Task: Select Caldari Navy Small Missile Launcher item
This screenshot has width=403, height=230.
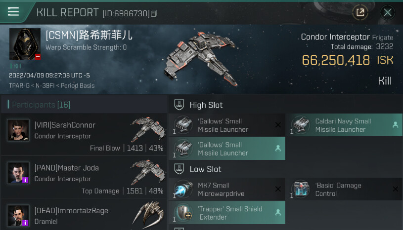Action: 344,125
